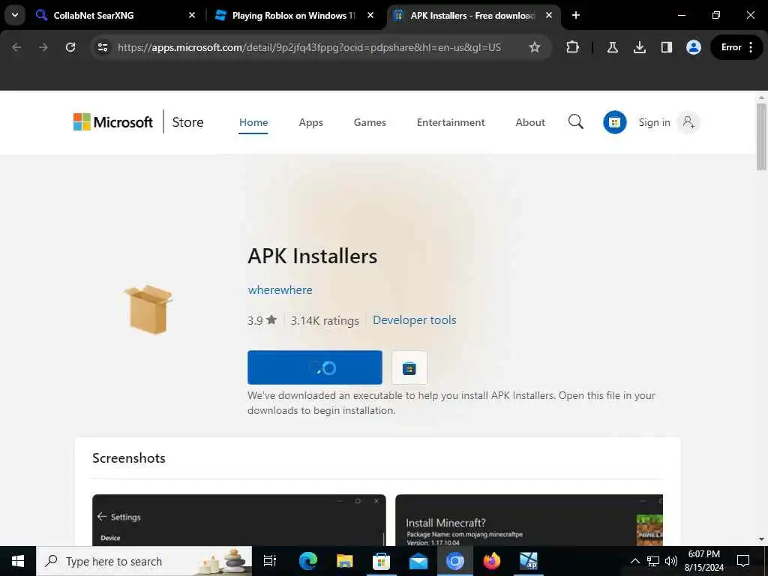This screenshot has width=768, height=576.
Task: Bookmark this page with the star icon
Action: coord(534,47)
